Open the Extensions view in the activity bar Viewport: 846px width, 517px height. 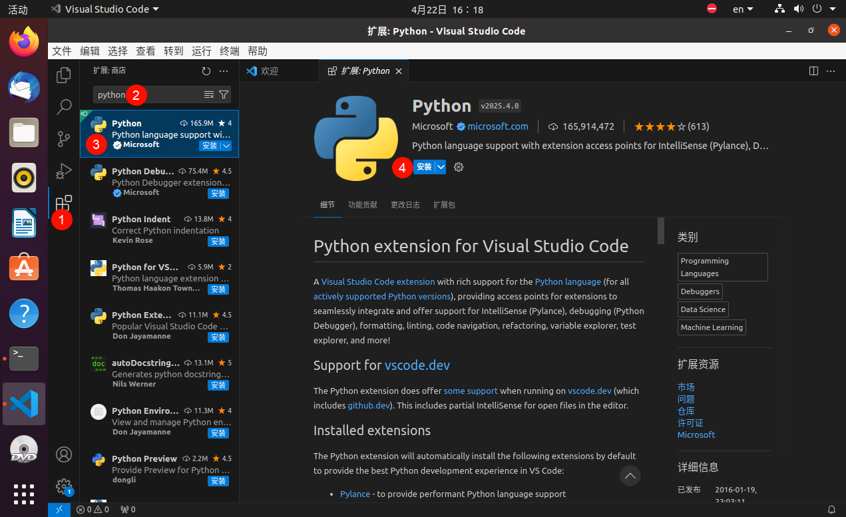click(x=64, y=202)
